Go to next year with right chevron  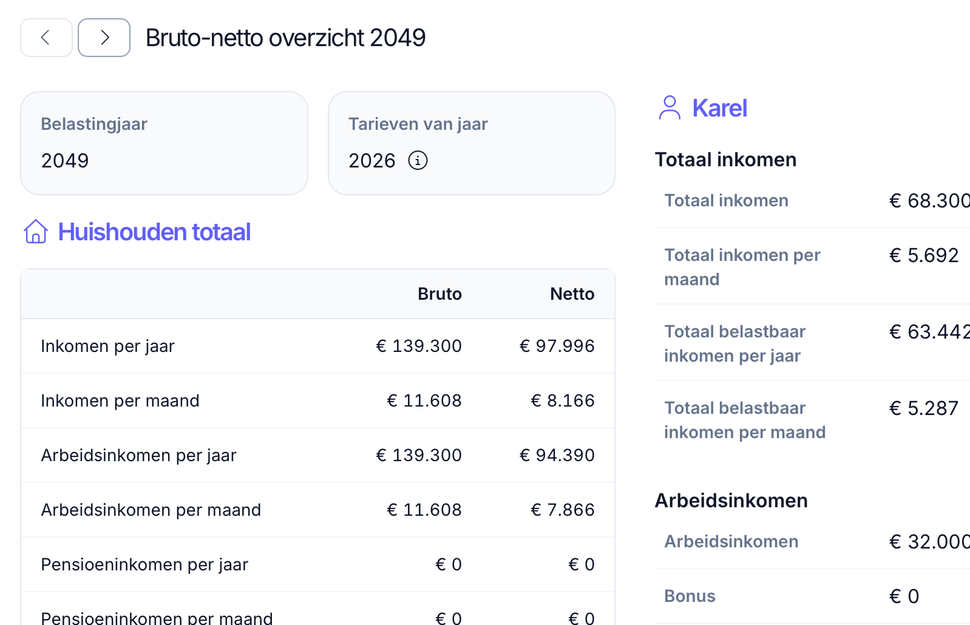click(104, 38)
